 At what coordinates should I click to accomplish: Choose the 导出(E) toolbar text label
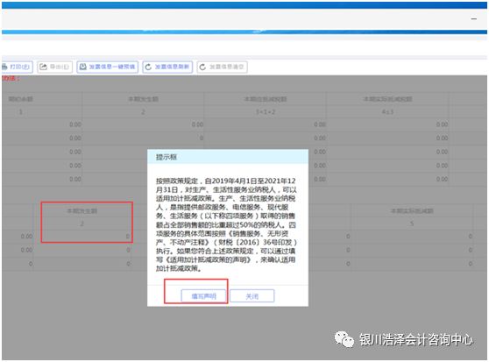pos(60,67)
